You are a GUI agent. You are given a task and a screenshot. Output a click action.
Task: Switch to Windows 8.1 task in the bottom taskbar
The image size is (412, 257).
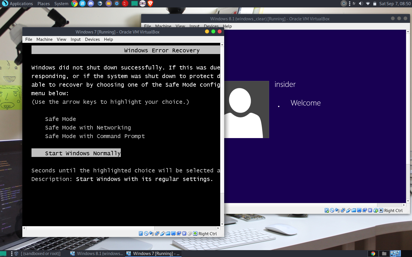tap(97, 254)
